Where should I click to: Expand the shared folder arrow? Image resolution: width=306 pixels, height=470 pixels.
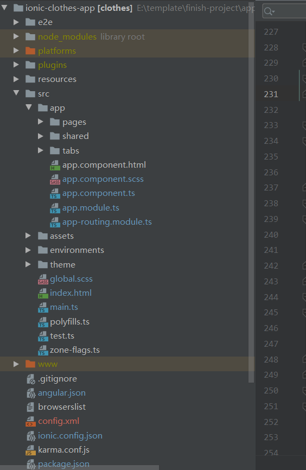pos(41,136)
